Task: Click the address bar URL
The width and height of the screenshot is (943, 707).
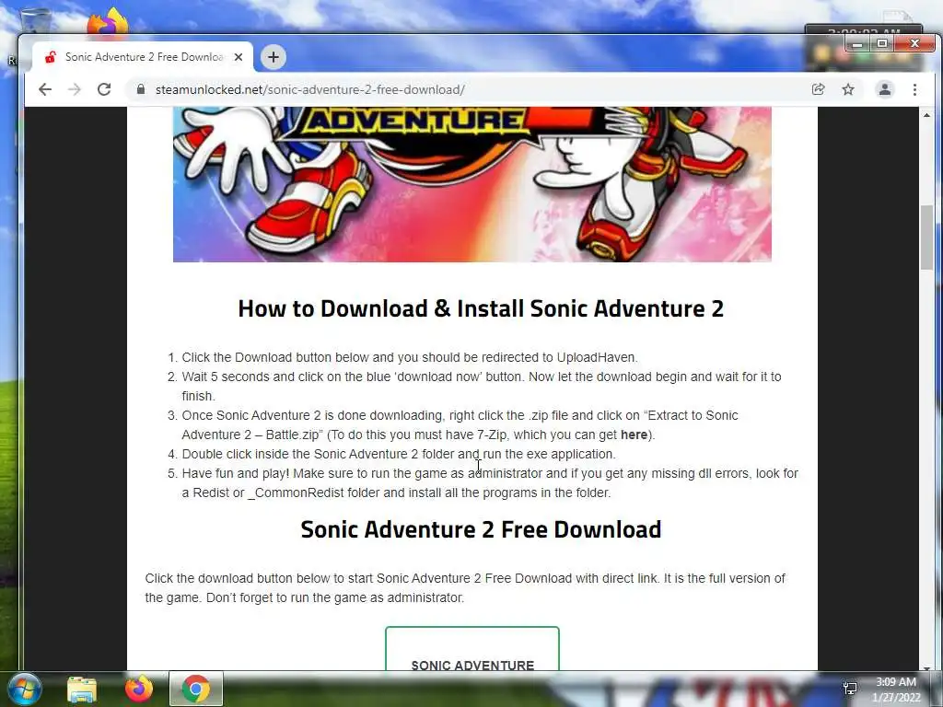Action: tap(309, 89)
